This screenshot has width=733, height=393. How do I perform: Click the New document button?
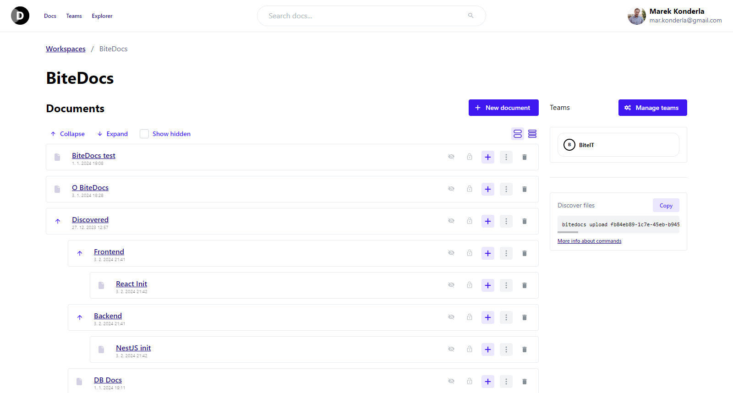[x=503, y=108]
